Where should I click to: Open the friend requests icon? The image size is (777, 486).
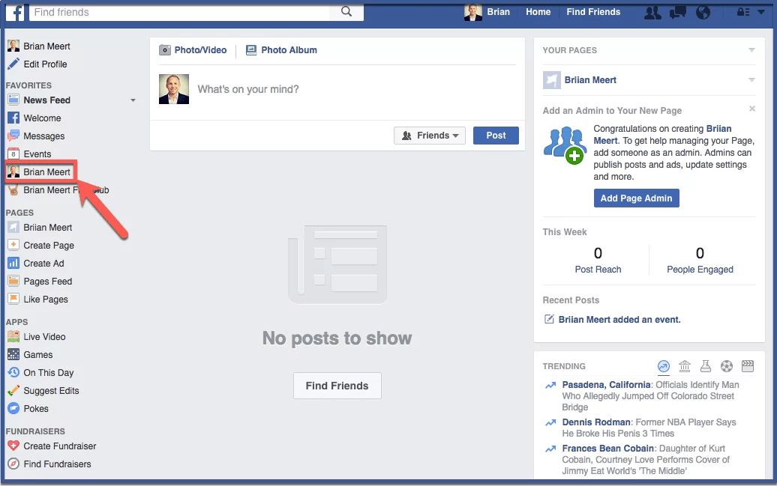pyautogui.click(x=652, y=12)
